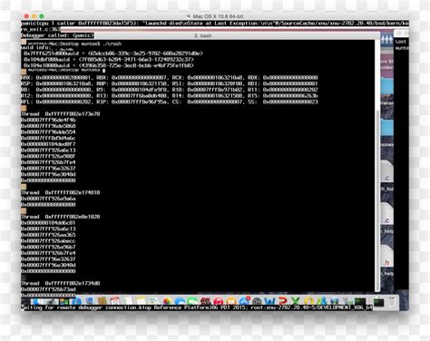This screenshot has width=430, height=341.
Task: Click the 'Debugger called: <panic>' text
Action: click(57, 35)
